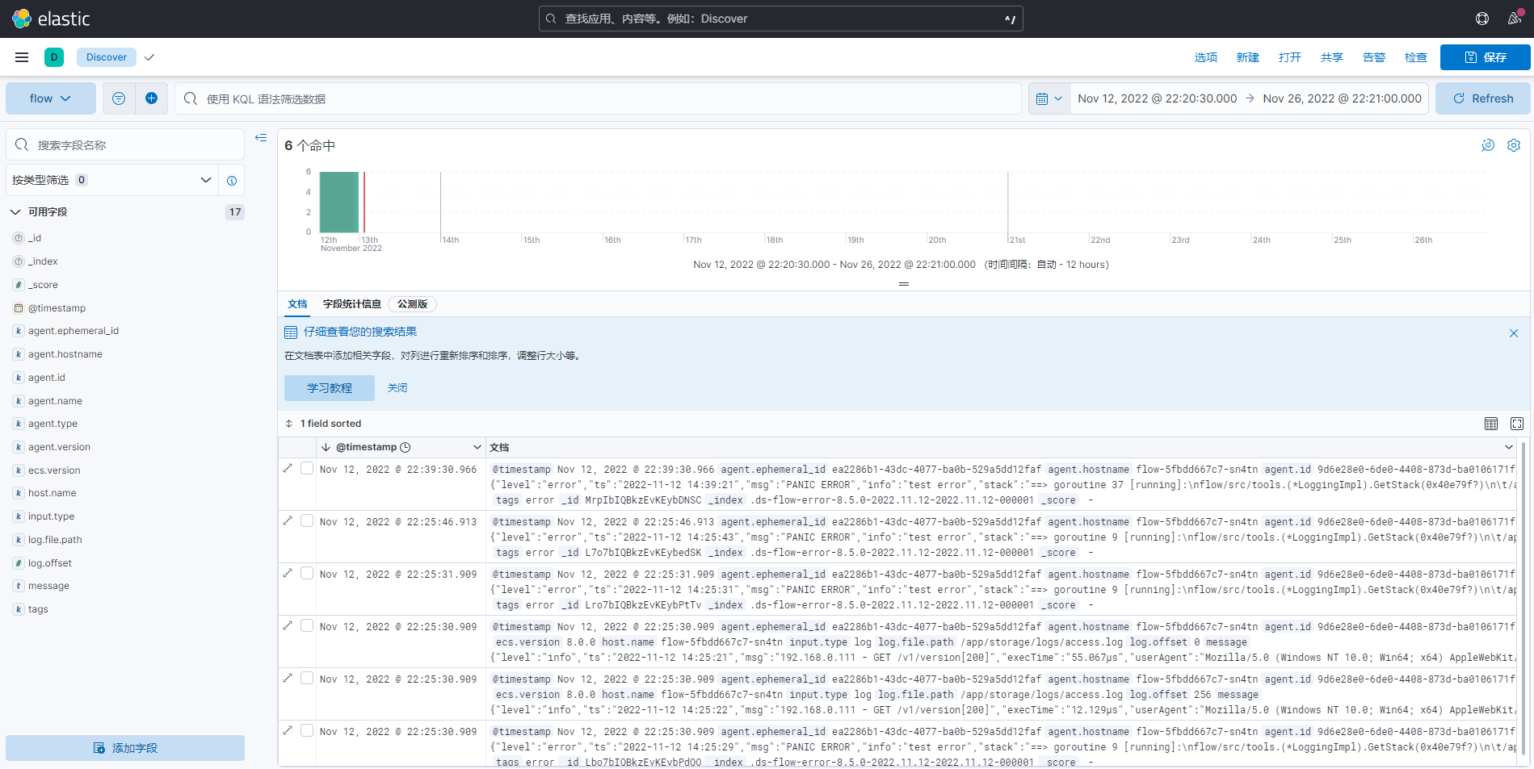The height and width of the screenshot is (769, 1534).
Task: Open the flow data view dropdown
Action: 51,98
